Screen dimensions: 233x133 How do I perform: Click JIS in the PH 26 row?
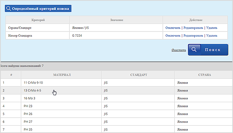tap(106, 114)
